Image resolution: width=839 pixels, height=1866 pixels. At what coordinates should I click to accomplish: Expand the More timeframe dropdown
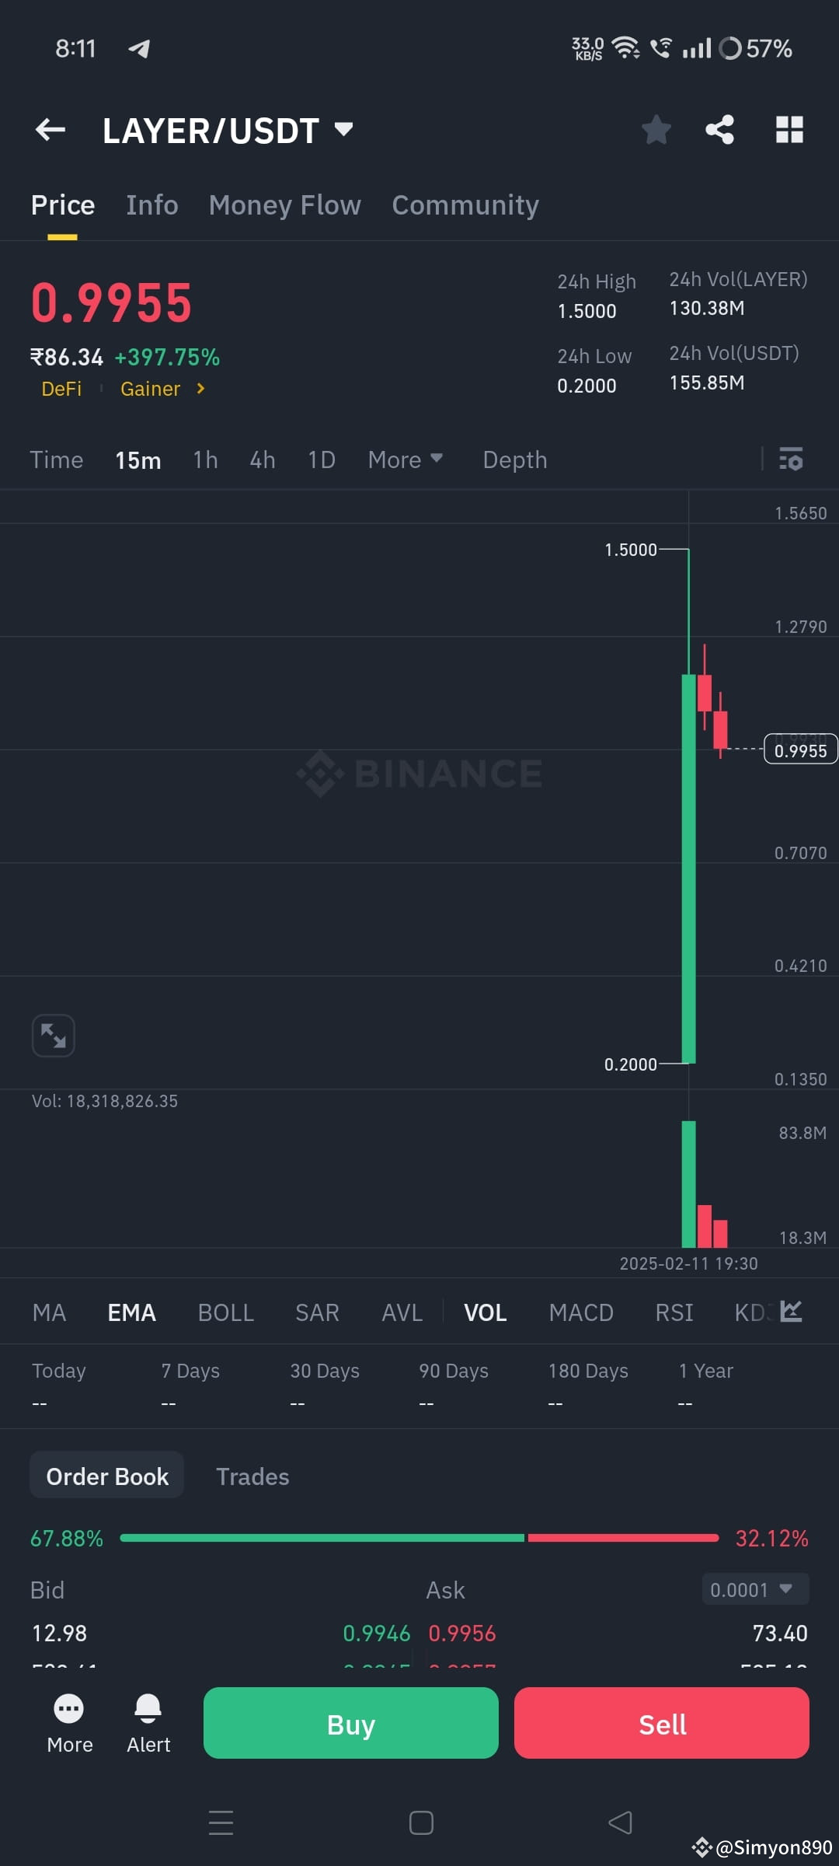405,460
